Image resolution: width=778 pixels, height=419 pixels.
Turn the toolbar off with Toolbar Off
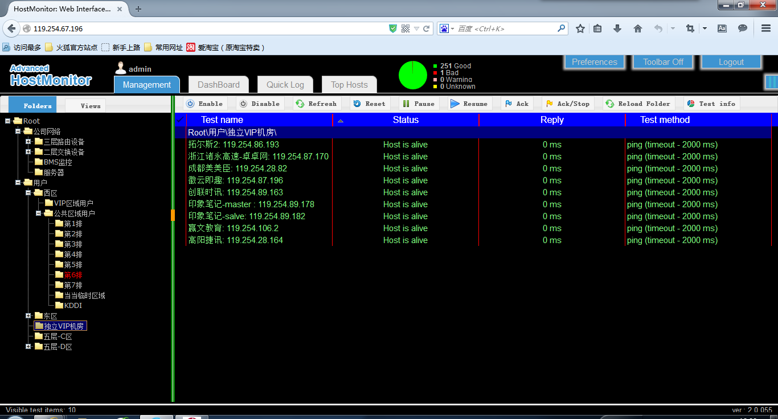coord(663,62)
